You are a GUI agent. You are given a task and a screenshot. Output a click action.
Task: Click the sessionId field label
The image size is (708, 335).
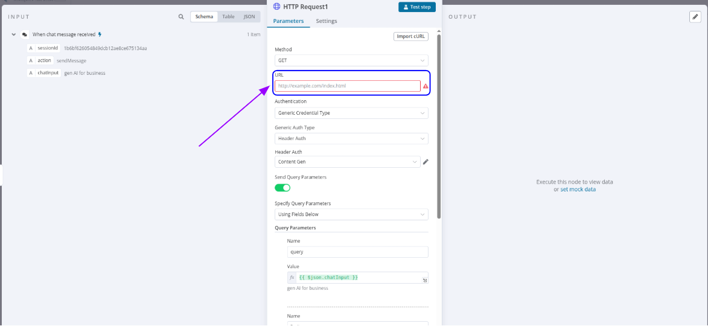click(48, 48)
